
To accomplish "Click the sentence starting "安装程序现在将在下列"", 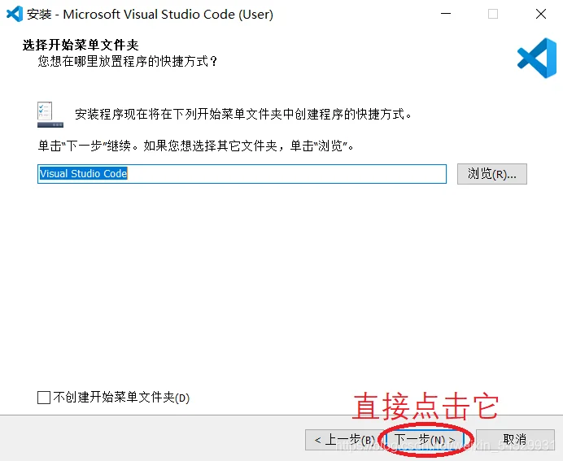I will tap(243, 115).
